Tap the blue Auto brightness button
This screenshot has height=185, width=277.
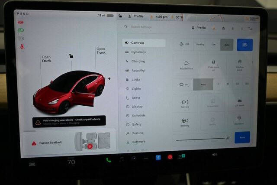pyautogui.click(x=242, y=137)
